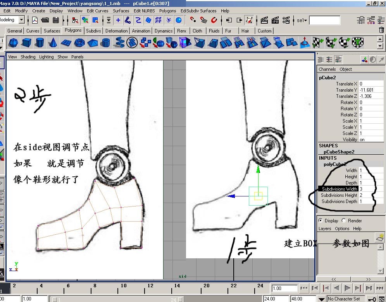Click shelf scroll down arrow
Image resolution: width=386 pixels, height=302 pixels.
(x=380, y=46)
